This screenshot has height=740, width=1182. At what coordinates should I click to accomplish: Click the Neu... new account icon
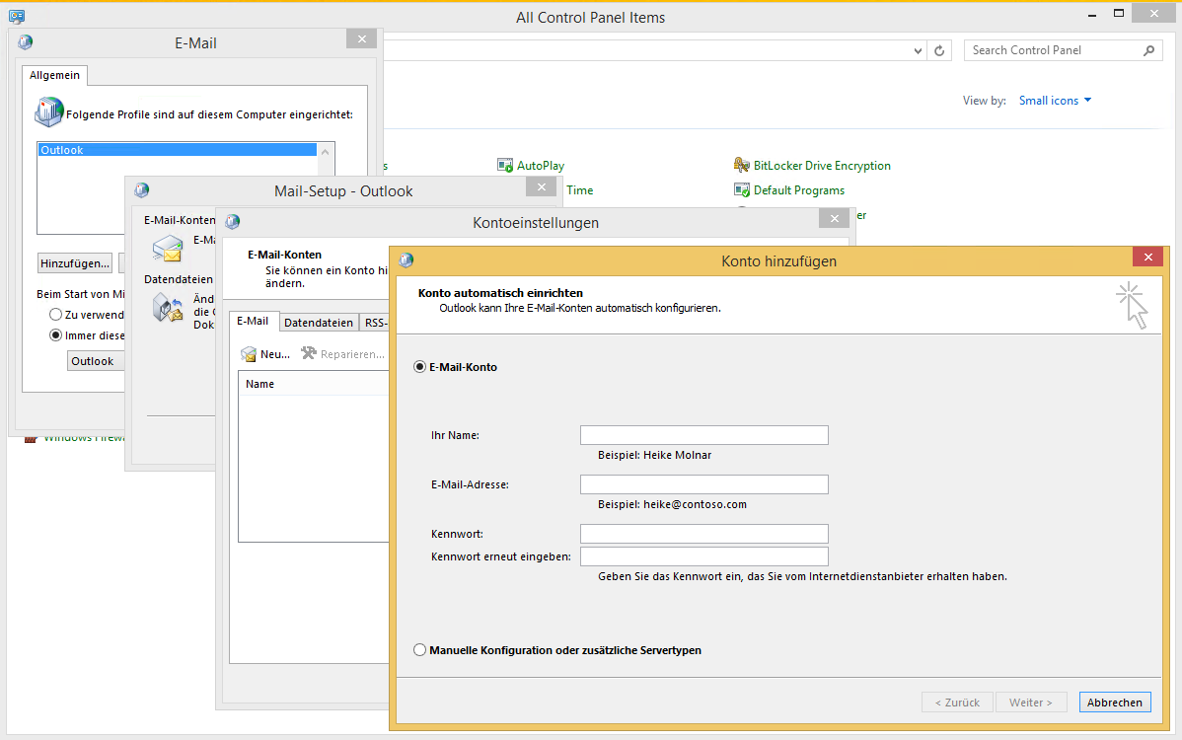[250, 354]
